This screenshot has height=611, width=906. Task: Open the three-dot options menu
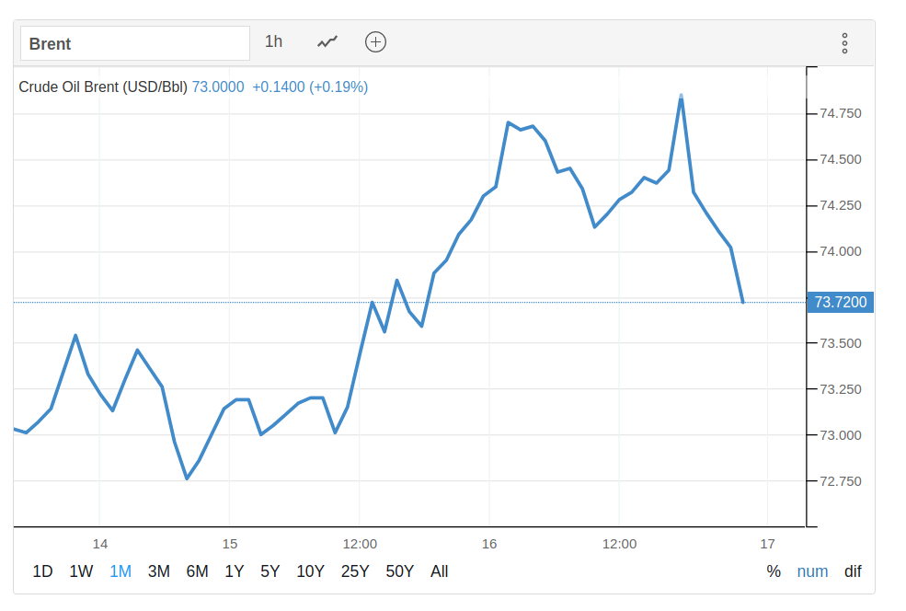click(844, 43)
